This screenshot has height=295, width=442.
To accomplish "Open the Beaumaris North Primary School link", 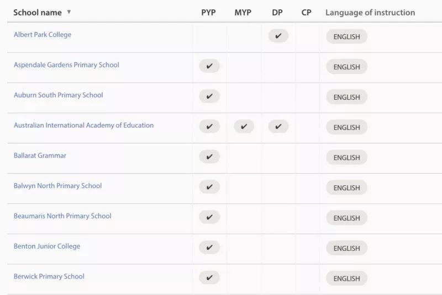I will [62, 216].
